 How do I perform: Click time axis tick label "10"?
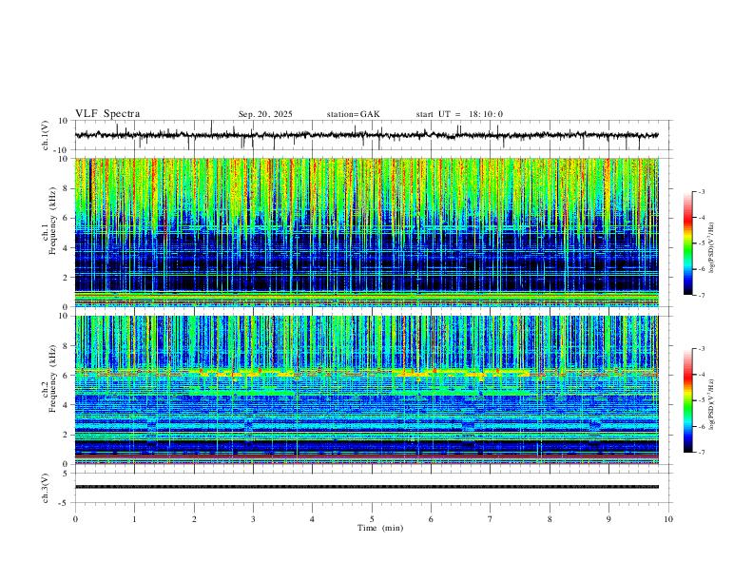point(668,519)
